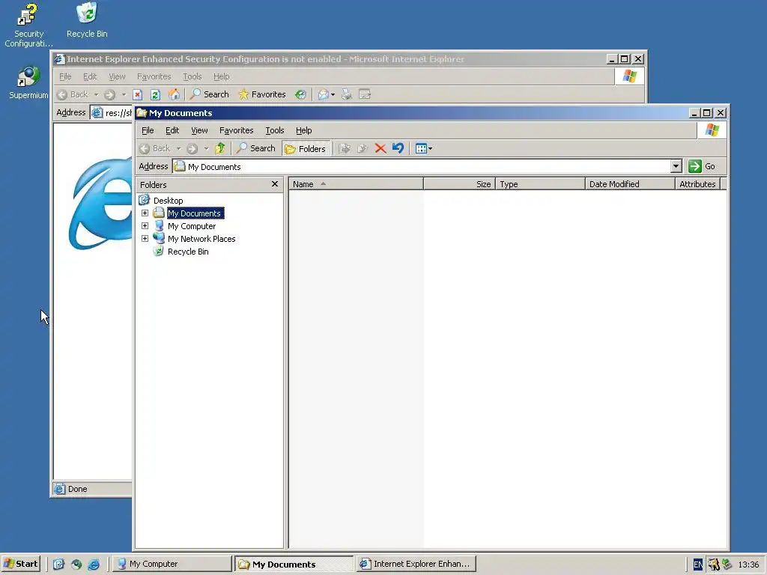
Task: Click the Mail icon in Internet Explorer toolbar
Action: point(324,94)
